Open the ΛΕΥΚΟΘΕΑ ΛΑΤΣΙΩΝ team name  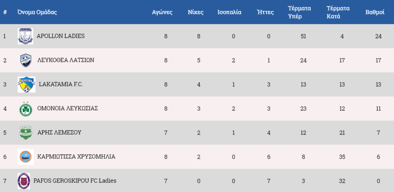(66, 60)
